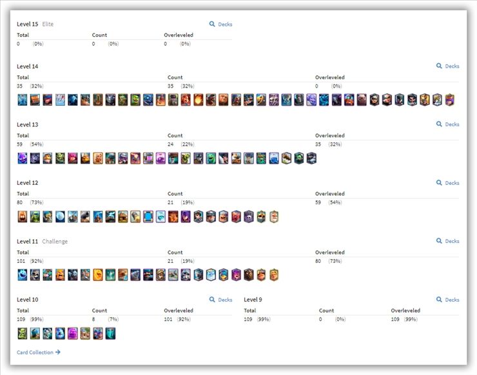Viewport: 477px width, 375px height.
Task: Select the purple Rage bottle card in Level 13
Action: 161,158
